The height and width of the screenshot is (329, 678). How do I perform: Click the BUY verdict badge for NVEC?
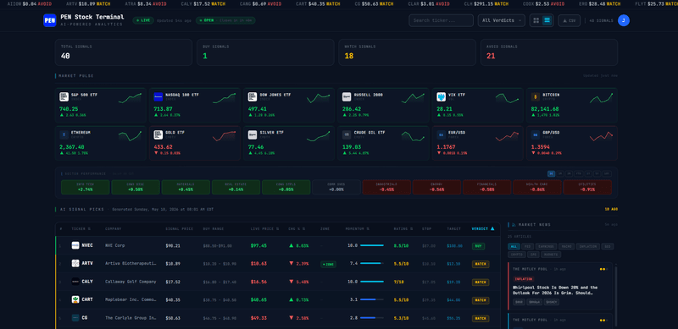click(478, 246)
